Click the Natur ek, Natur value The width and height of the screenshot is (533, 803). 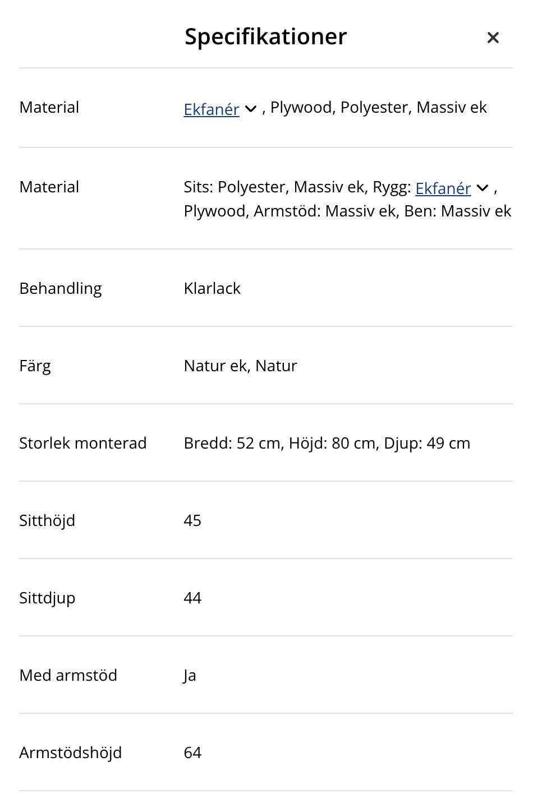(x=240, y=366)
